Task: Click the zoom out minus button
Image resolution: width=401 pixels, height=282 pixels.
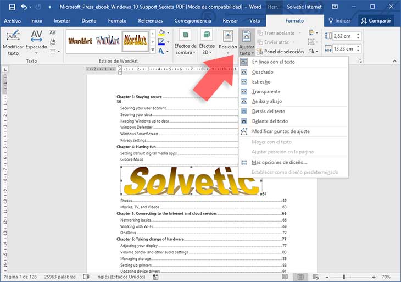Action: [327, 277]
